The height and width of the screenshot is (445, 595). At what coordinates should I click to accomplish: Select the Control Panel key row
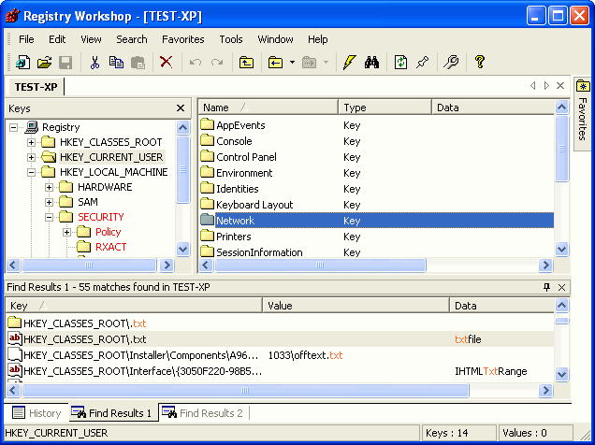click(x=376, y=157)
